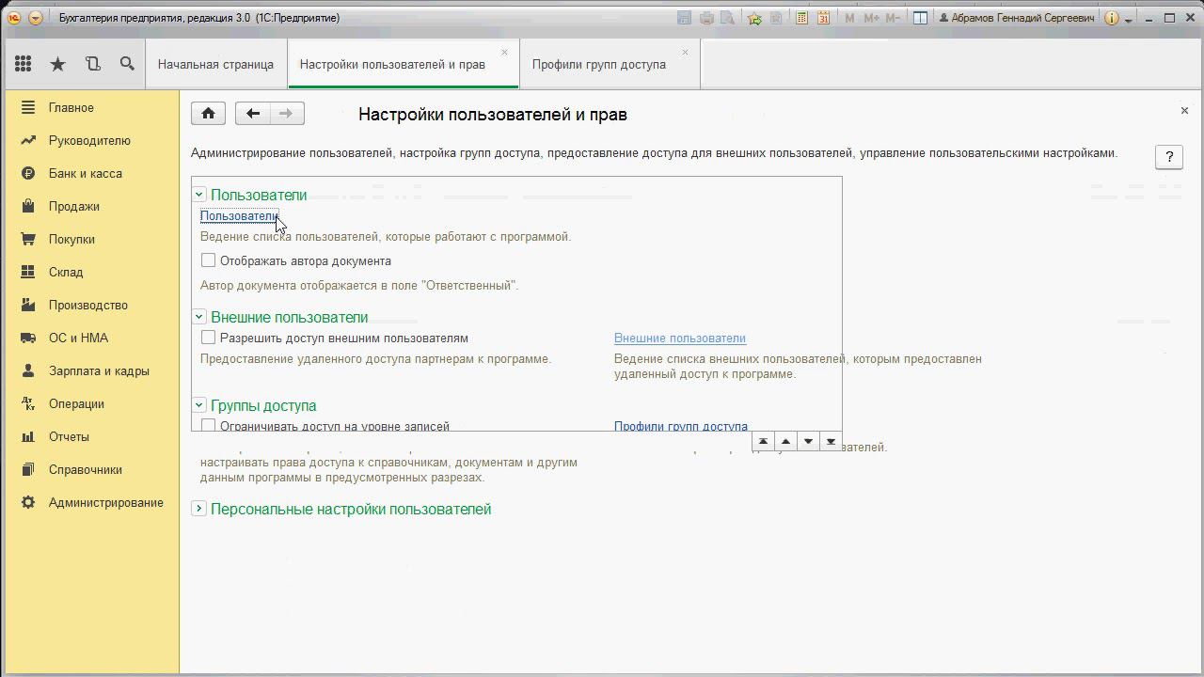Image resolution: width=1204 pixels, height=677 pixels.
Task: Open the Банк и касса section
Action: [x=86, y=173]
